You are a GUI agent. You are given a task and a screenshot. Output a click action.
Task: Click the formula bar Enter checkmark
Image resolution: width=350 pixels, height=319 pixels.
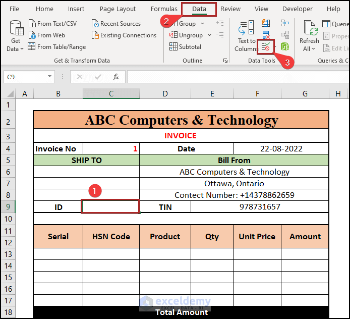(98, 77)
